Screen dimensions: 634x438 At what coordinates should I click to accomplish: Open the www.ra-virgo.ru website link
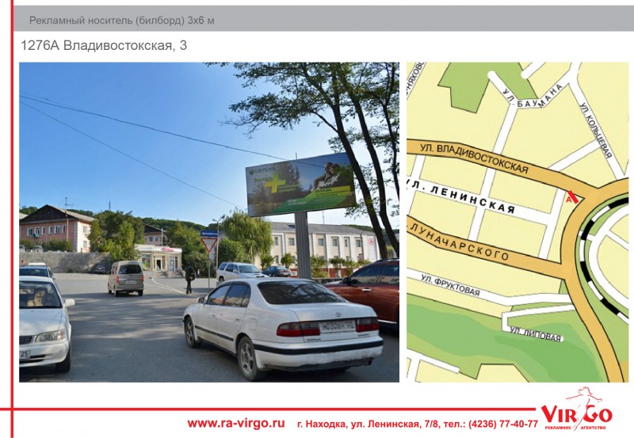click(x=235, y=423)
